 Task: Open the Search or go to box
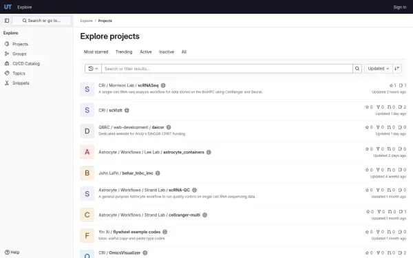click(41, 21)
